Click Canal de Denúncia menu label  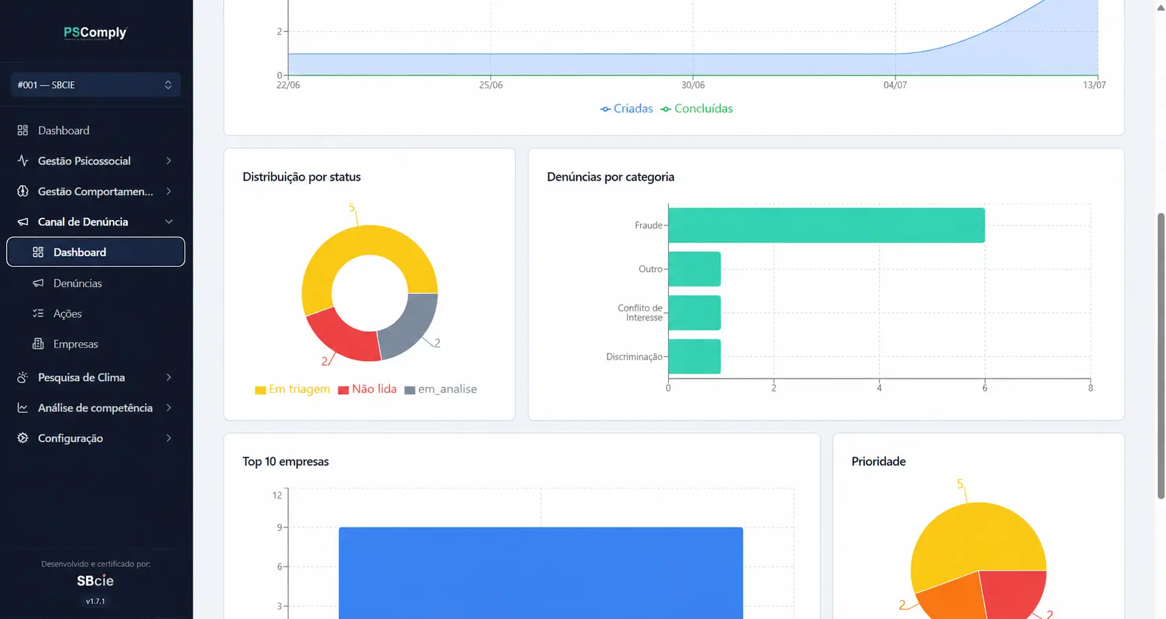pos(83,221)
